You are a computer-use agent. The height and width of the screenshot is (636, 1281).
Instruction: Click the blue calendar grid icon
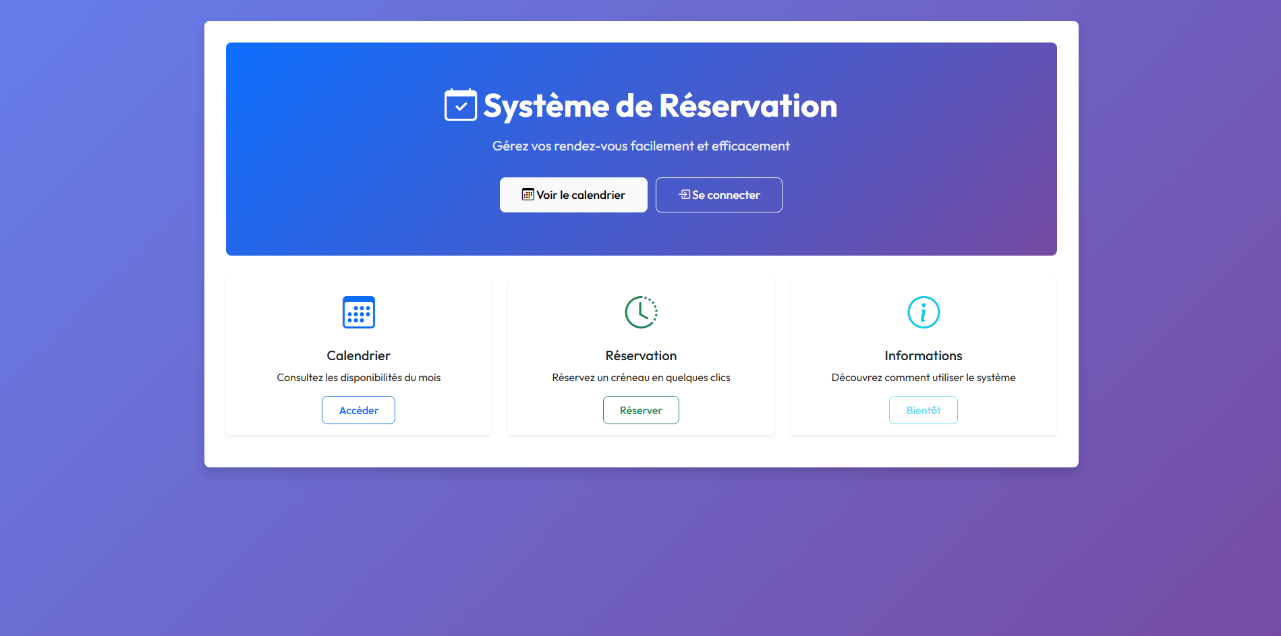click(358, 312)
